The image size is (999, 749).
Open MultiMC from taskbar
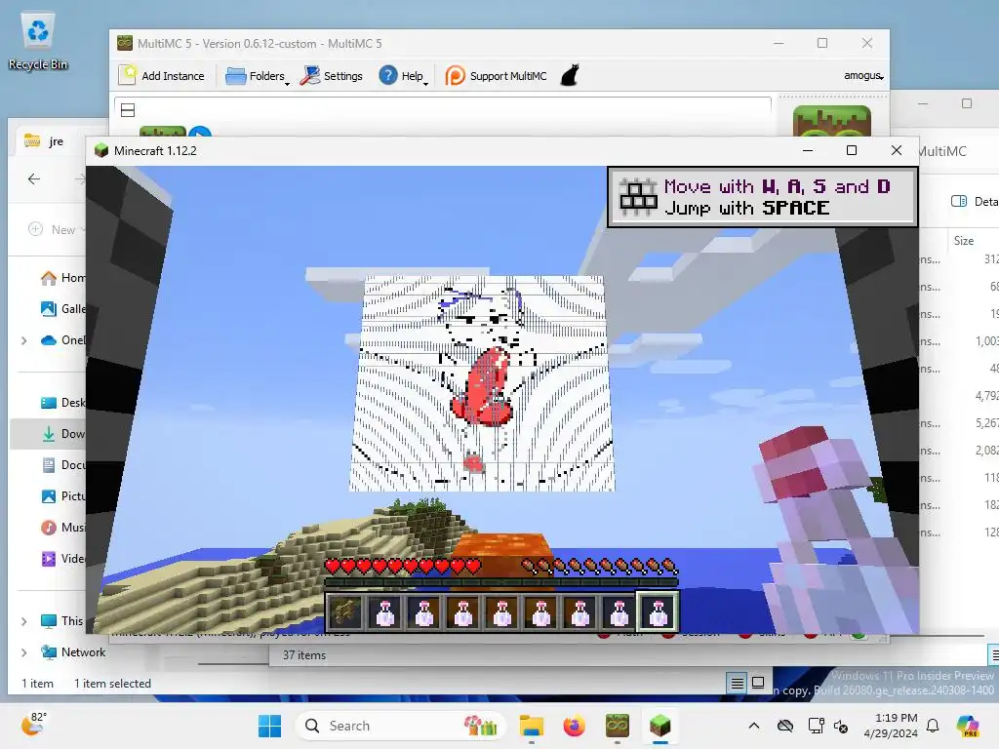[617, 726]
